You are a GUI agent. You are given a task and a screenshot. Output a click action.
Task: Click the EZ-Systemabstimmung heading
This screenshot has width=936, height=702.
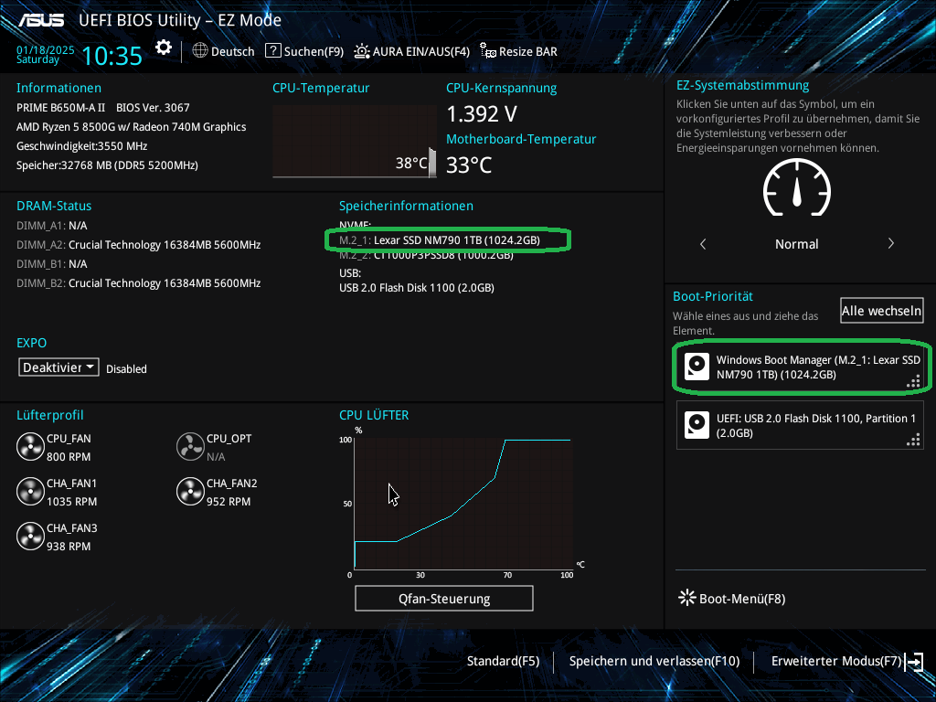click(x=742, y=85)
